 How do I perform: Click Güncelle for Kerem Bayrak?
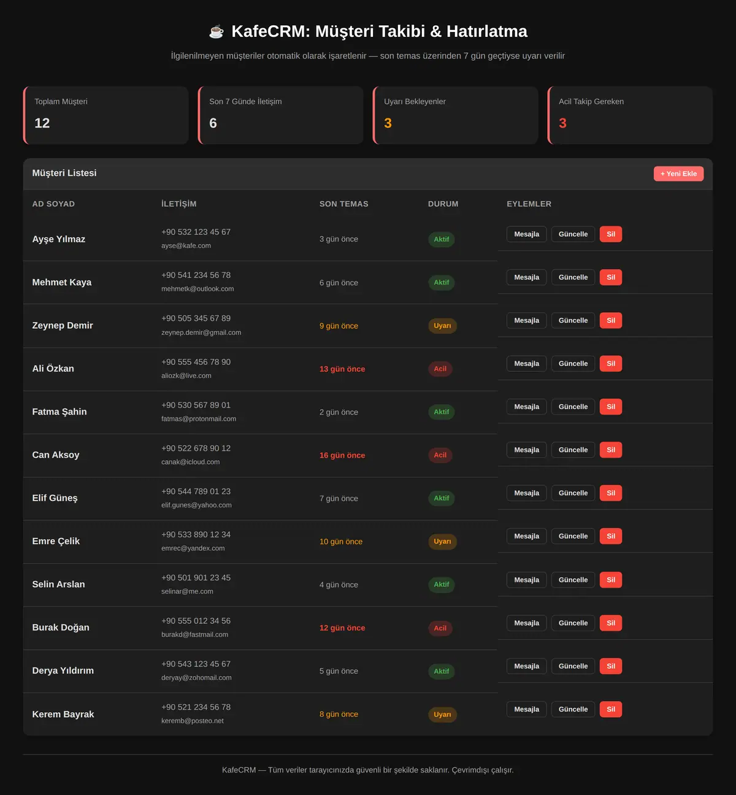coord(573,709)
